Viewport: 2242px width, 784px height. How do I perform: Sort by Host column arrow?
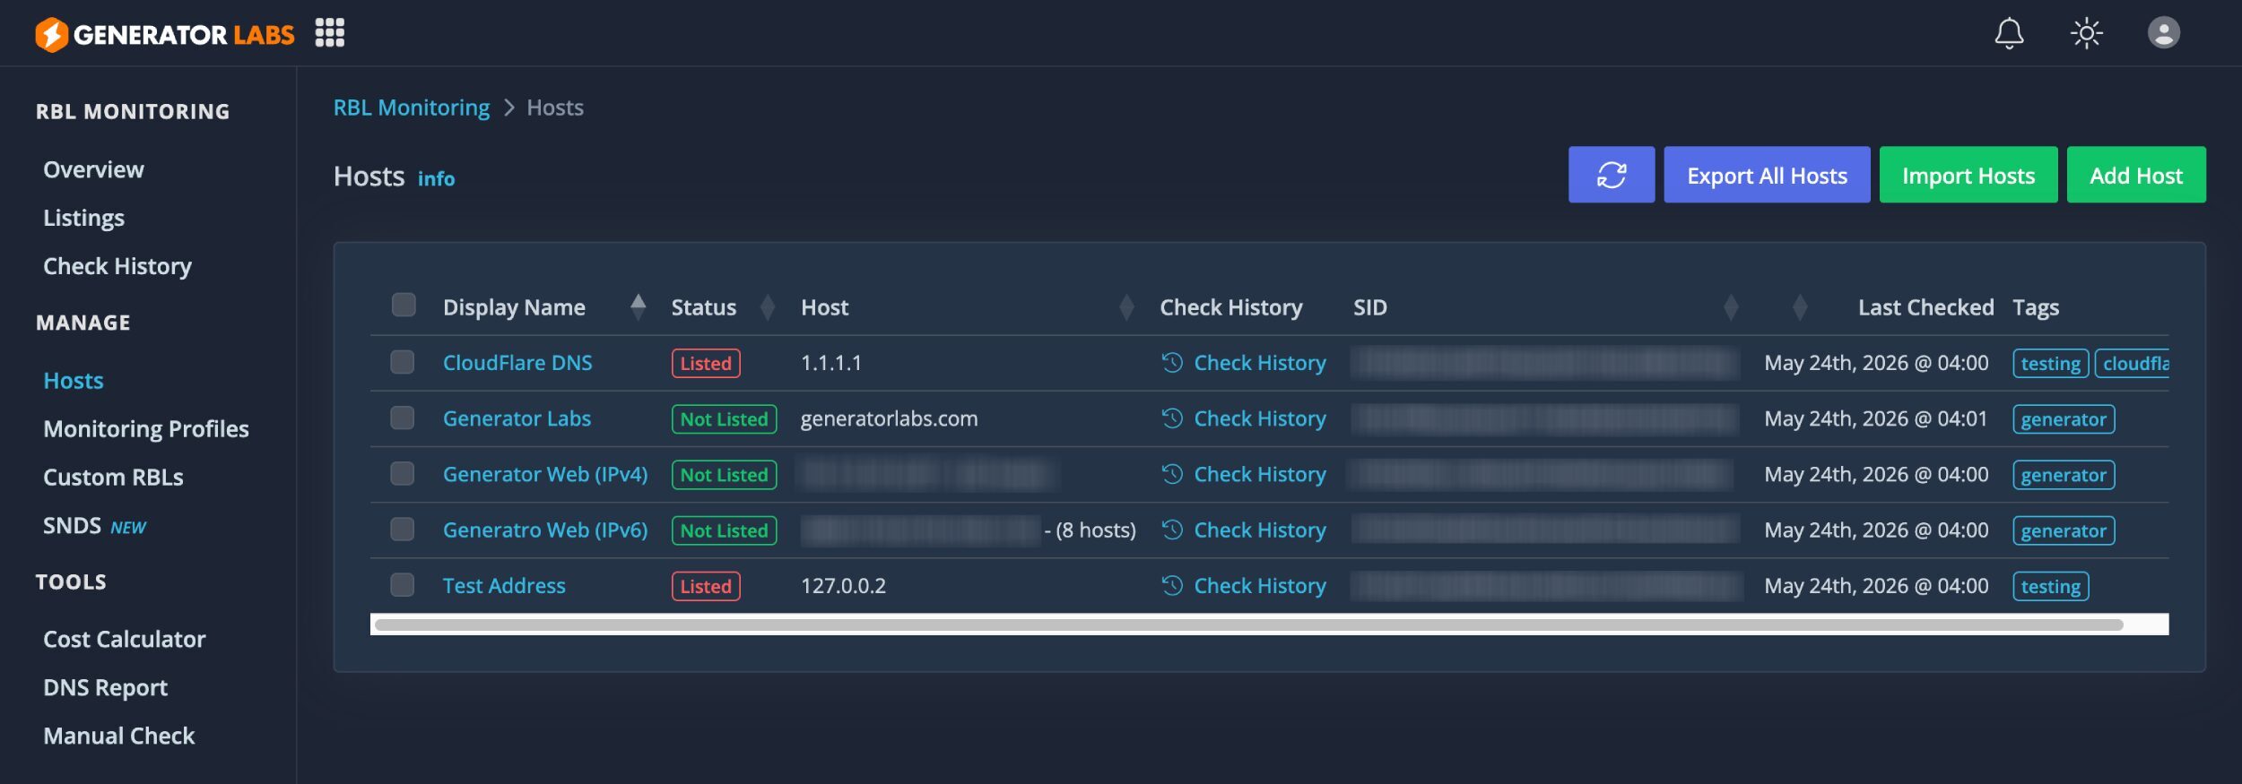[1127, 307]
